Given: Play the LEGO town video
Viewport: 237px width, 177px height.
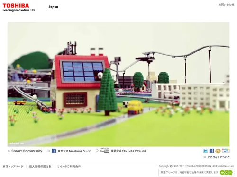Looking at the screenshot, I should coord(118,84).
